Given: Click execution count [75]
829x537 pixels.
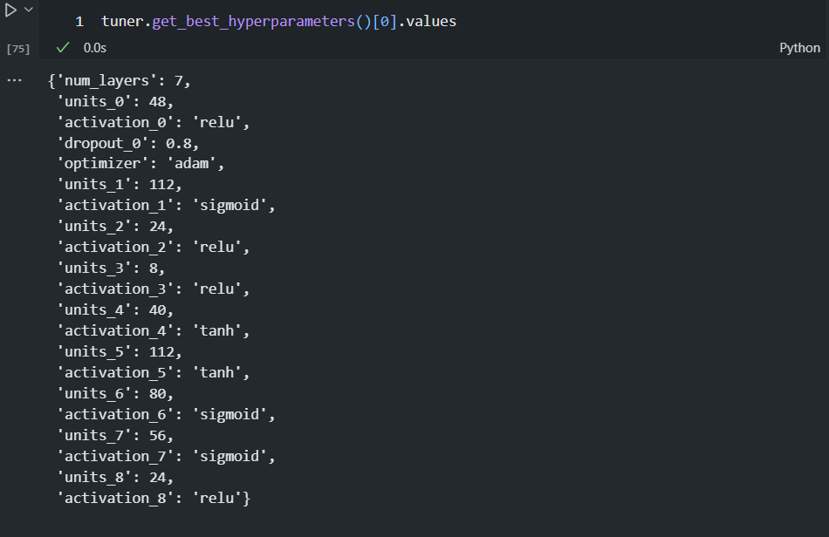Looking at the screenshot, I should tap(18, 49).
